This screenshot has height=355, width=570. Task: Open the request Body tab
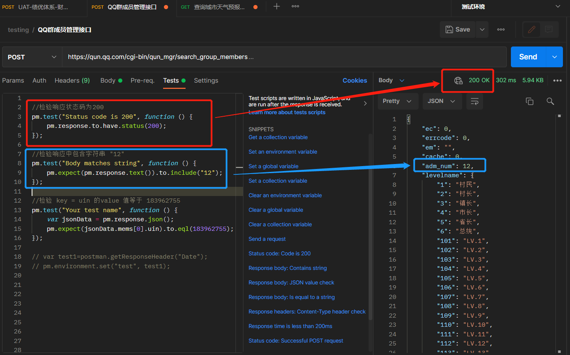click(111, 81)
